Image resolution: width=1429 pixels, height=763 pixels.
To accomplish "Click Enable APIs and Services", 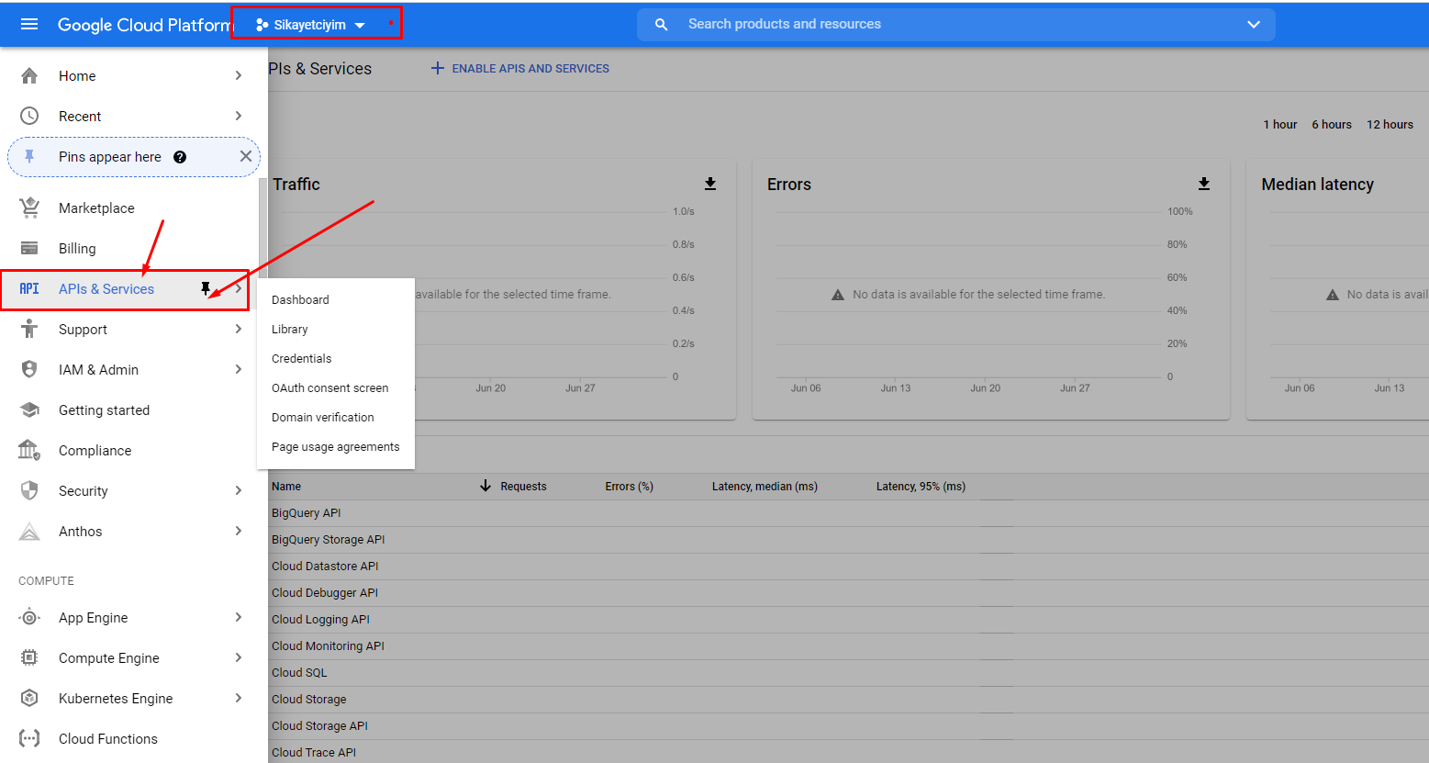I will click(520, 68).
